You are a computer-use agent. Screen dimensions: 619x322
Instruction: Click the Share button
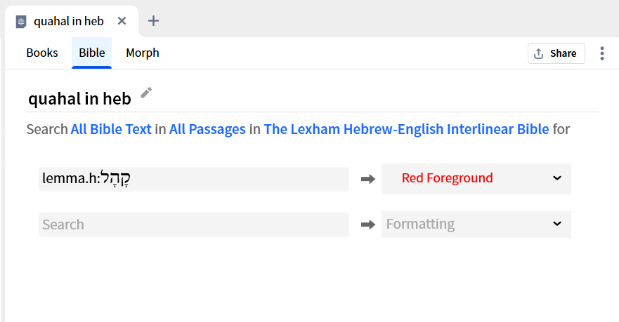556,53
